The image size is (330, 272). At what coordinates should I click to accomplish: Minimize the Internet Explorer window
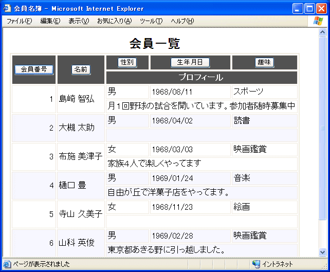297,9
